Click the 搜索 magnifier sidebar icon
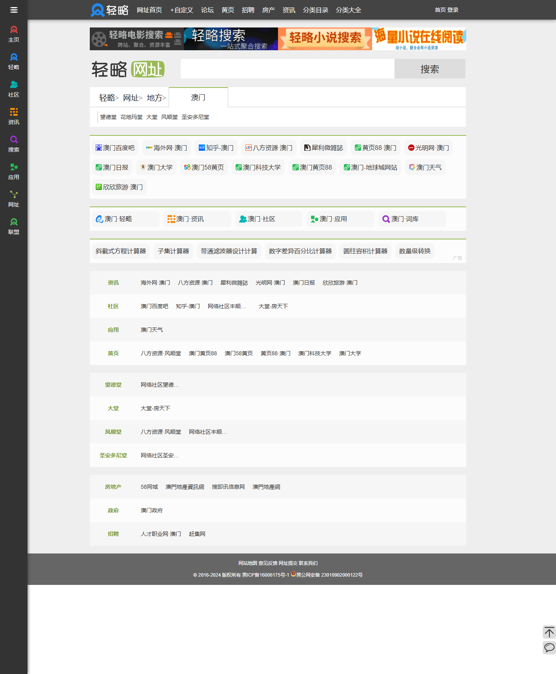Viewport: 556px width, 674px height. point(14,144)
